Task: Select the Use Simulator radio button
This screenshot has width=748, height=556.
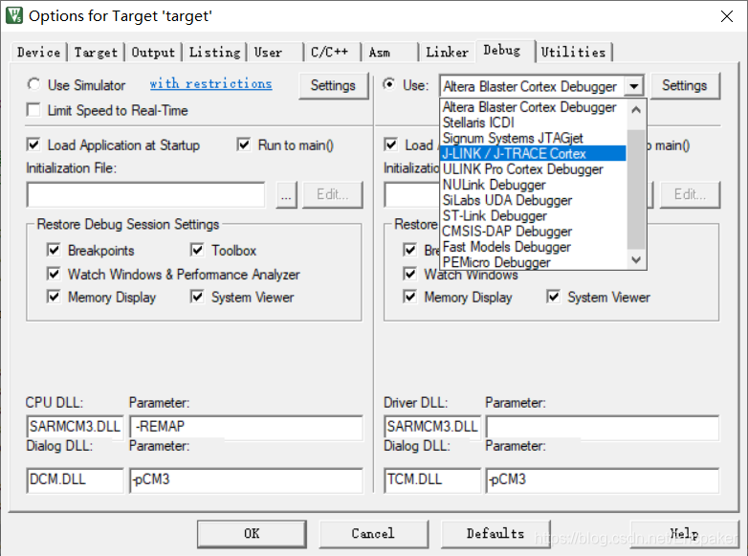Action: 33,84
